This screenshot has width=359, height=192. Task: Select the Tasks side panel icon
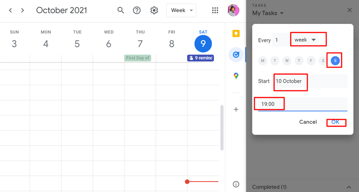pyautogui.click(x=236, y=54)
